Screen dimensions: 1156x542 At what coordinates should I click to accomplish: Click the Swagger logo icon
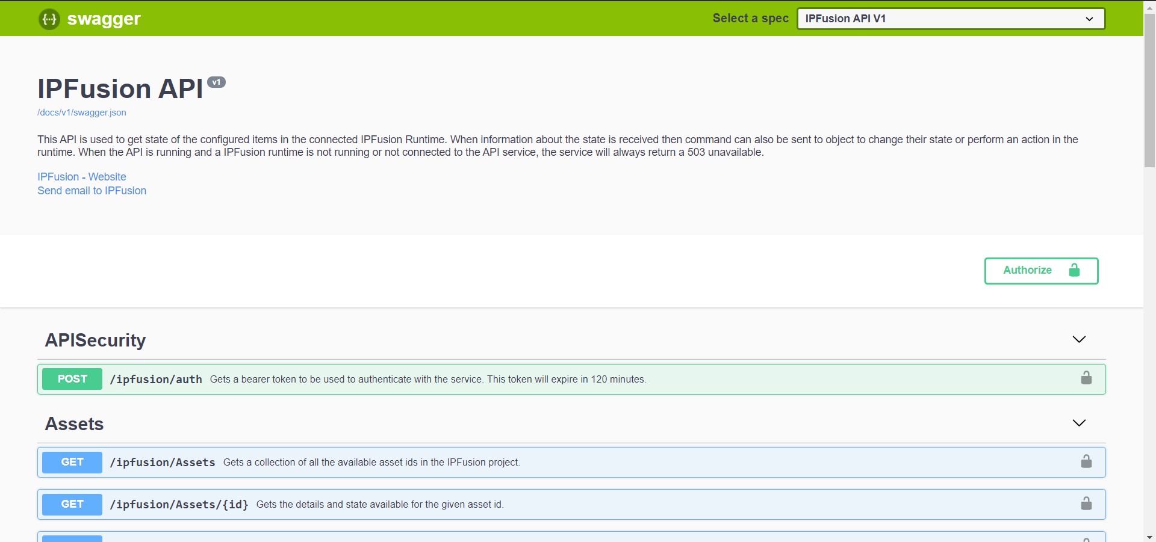coord(49,19)
